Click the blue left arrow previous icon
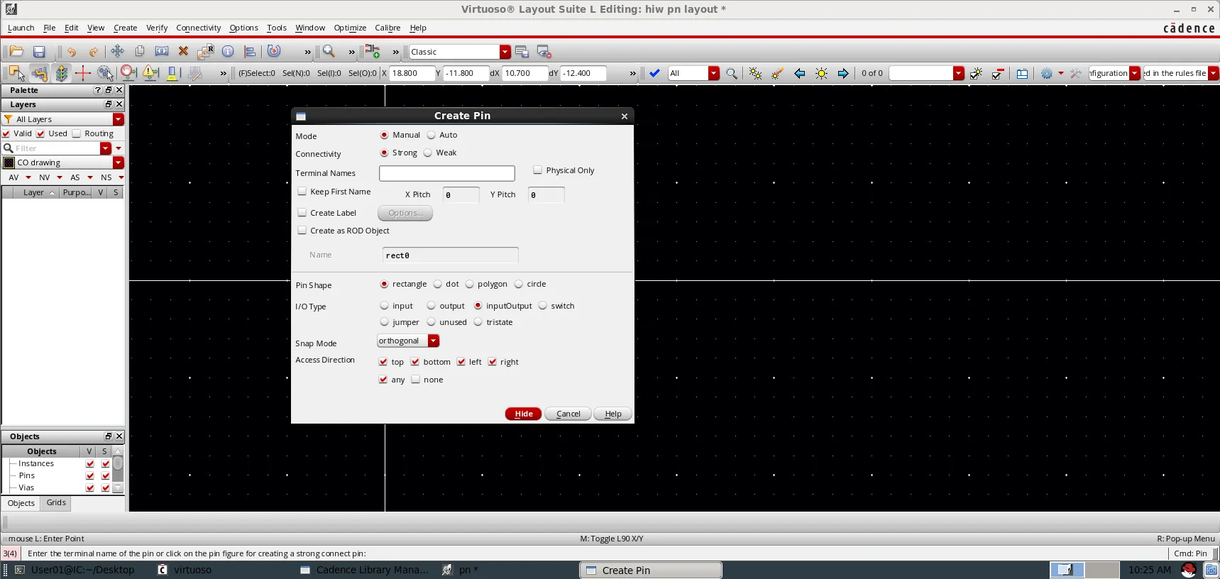Viewport: 1220px width, 579px height. (x=799, y=73)
